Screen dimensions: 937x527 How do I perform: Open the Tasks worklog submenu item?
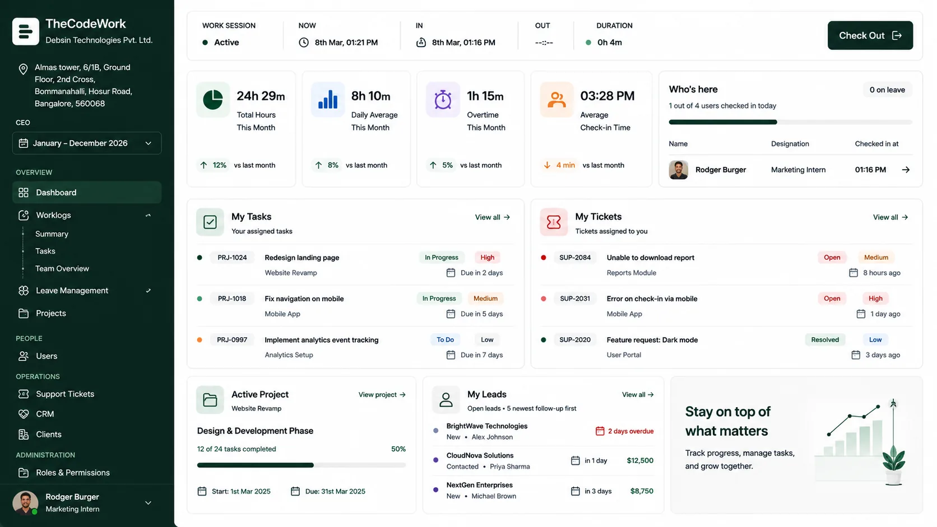click(45, 251)
